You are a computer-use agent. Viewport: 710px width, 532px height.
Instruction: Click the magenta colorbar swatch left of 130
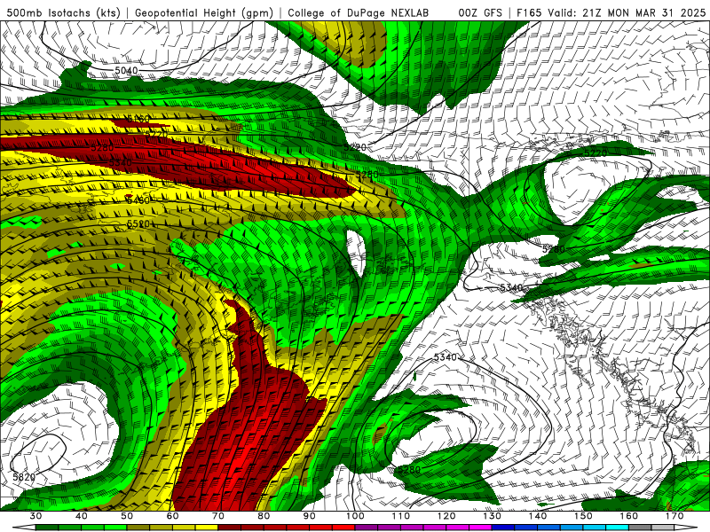click(481, 528)
